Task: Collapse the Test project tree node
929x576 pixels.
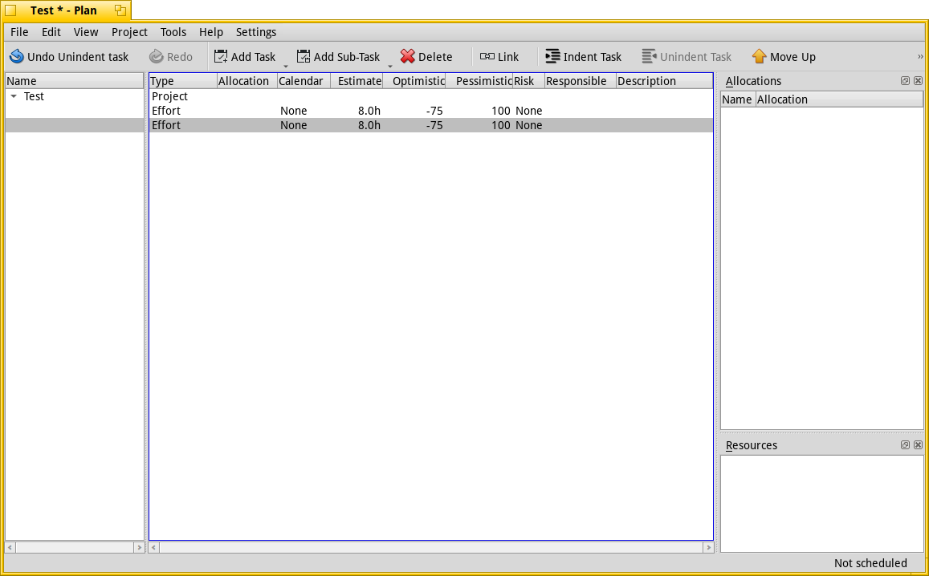Action: pos(14,96)
